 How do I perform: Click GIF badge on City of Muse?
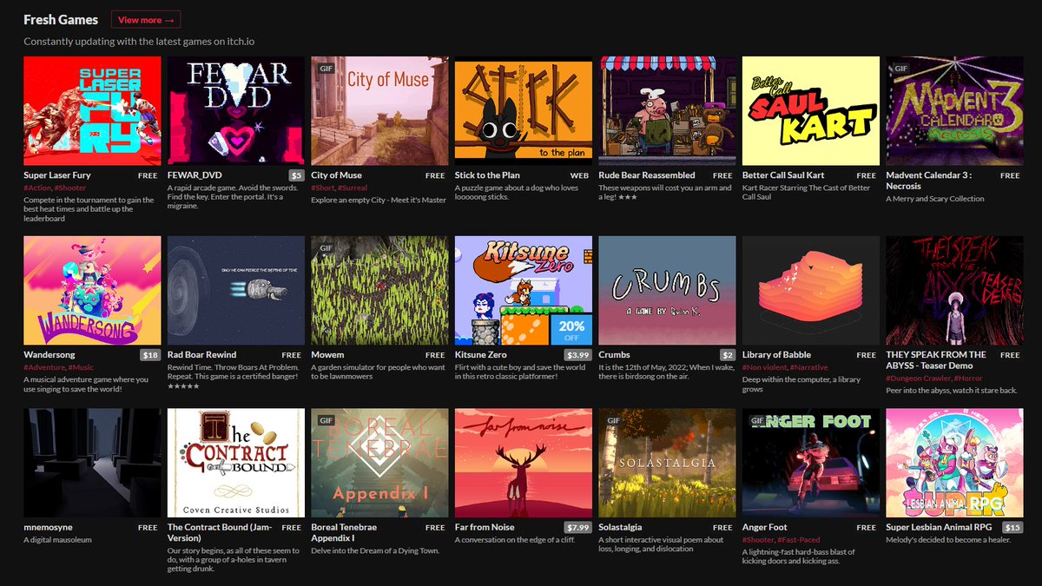tap(326, 68)
